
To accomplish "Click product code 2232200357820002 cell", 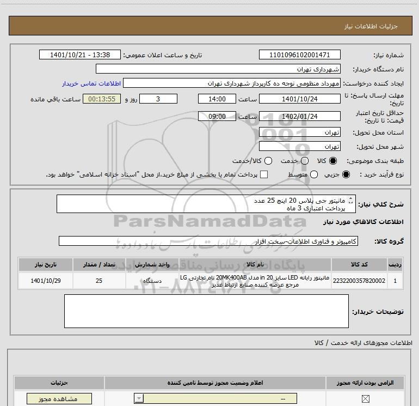I will [x=359, y=281].
